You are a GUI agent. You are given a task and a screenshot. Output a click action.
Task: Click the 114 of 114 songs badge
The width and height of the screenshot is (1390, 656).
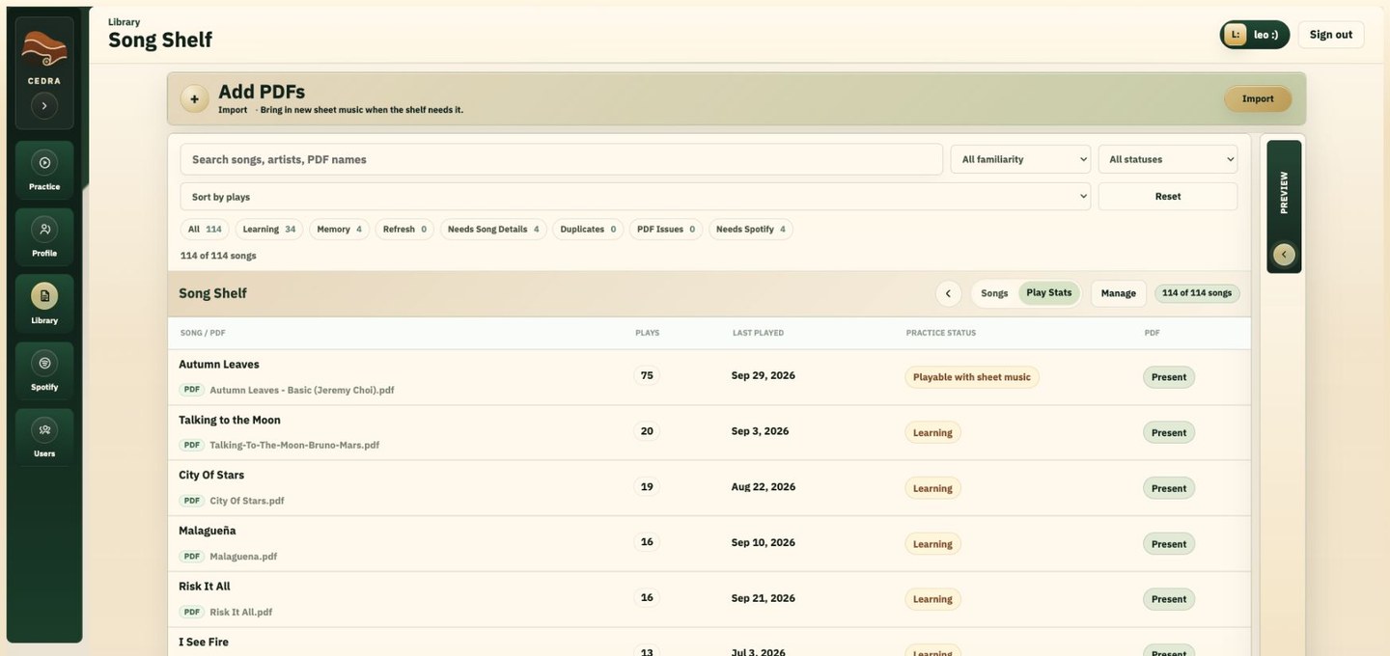tap(1197, 293)
